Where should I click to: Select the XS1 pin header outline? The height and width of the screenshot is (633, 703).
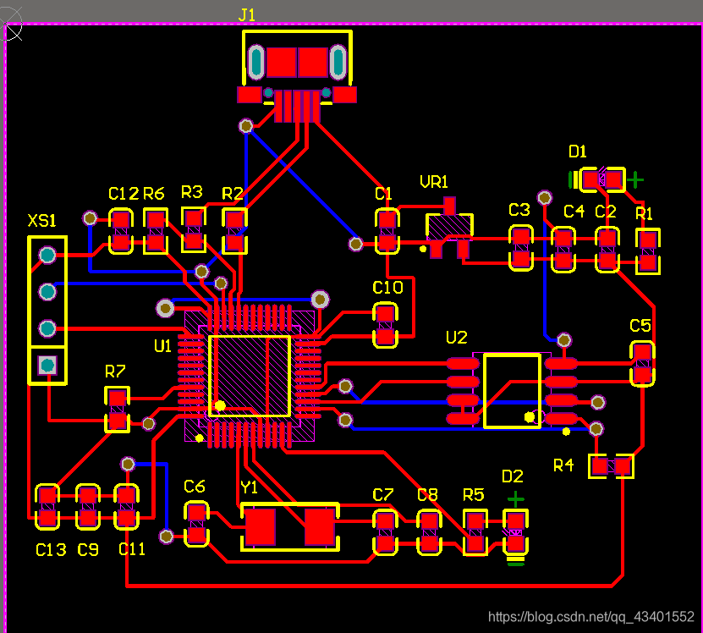click(47, 311)
